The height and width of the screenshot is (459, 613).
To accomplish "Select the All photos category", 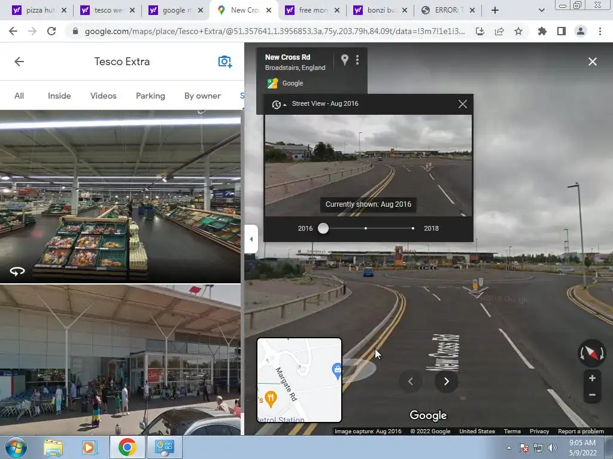I will click(x=19, y=96).
